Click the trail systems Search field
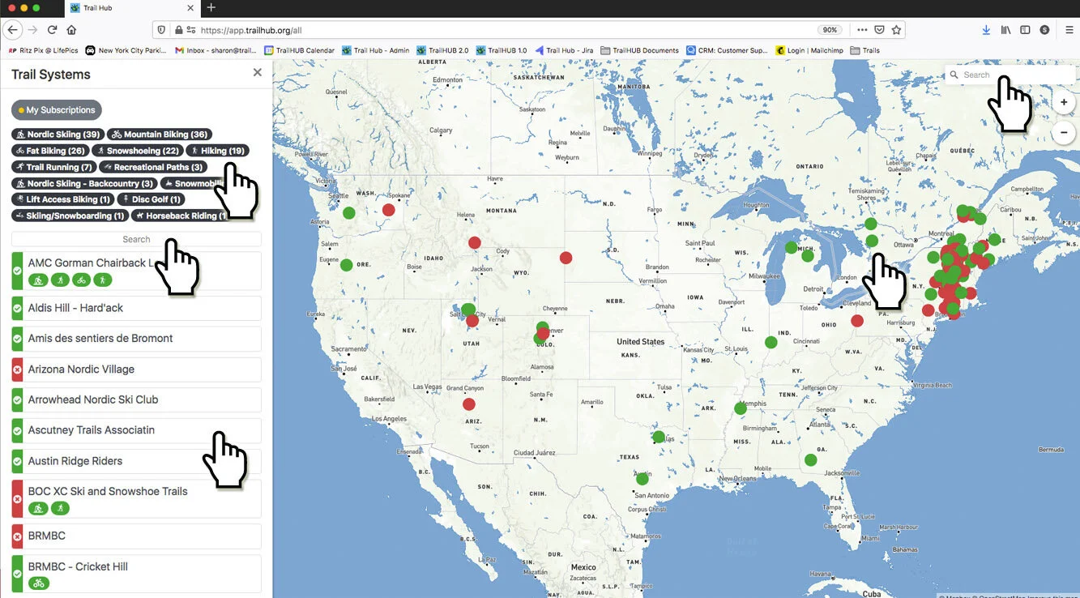Image resolution: width=1080 pixels, height=598 pixels. click(136, 239)
